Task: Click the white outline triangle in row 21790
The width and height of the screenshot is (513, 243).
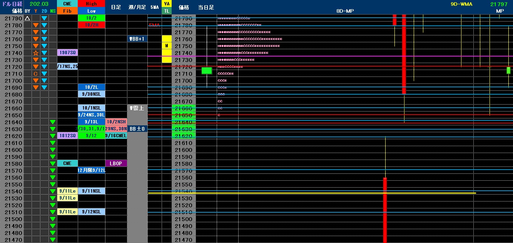Action: click(x=27, y=18)
